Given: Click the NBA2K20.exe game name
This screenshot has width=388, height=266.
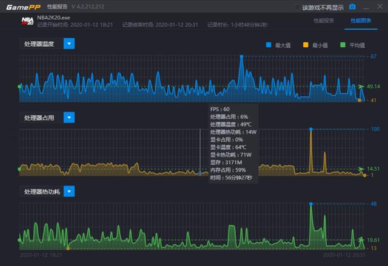Looking at the screenshot, I should click(x=53, y=18).
